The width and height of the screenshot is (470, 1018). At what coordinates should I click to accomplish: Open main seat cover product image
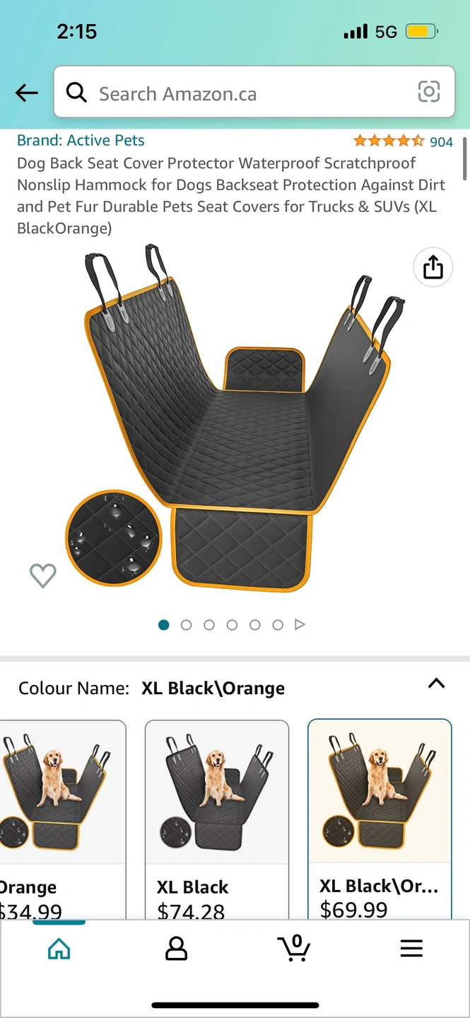tap(237, 417)
